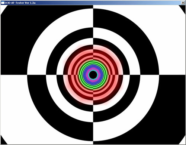The image size is (186, 145).
Task: Click the blue ring band of the tunnel
Action: pyautogui.click(x=93, y=66)
